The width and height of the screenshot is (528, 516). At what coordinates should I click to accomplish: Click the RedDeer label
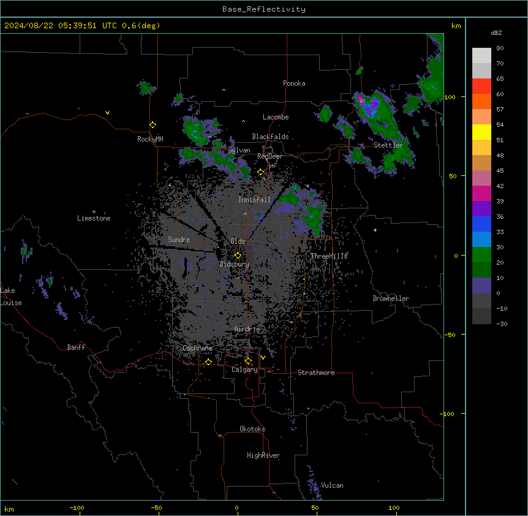[270, 156]
